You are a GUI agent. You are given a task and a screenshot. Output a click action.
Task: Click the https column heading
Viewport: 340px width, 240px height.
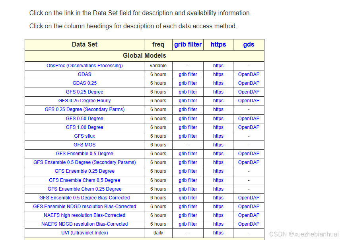coord(218,44)
